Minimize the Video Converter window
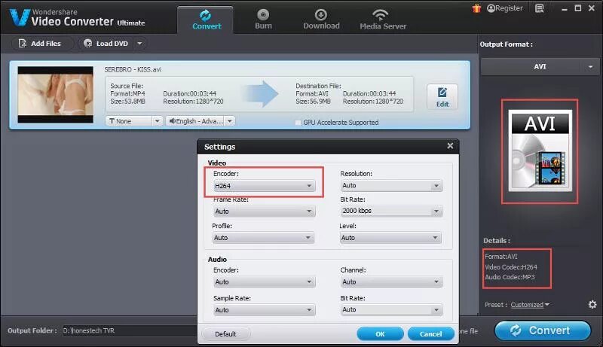The image size is (603, 347). click(x=564, y=8)
